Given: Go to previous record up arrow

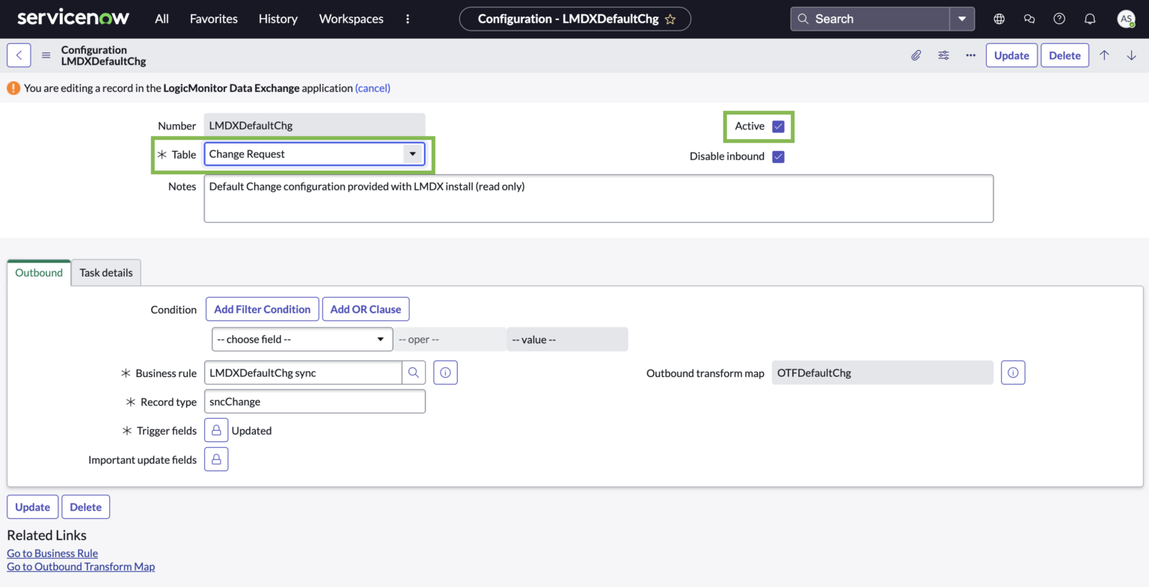Looking at the screenshot, I should (1104, 55).
